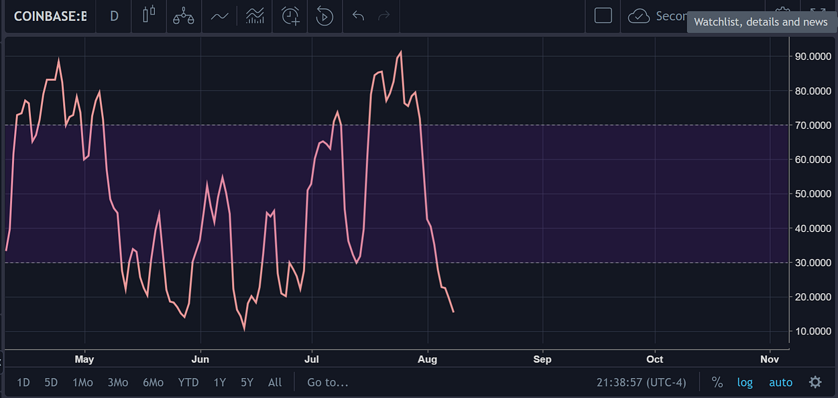Click the May label on time axis
Viewport: 838px width, 398px height.
coord(84,359)
